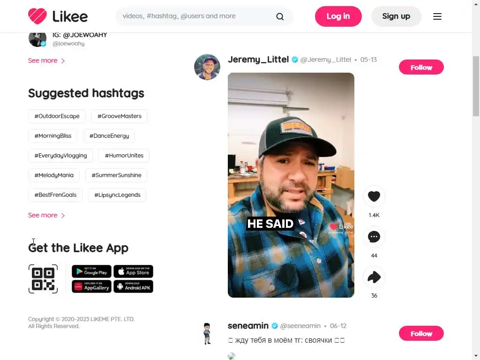480x360 pixels.
Task: Click the search input field
Action: click(x=196, y=16)
